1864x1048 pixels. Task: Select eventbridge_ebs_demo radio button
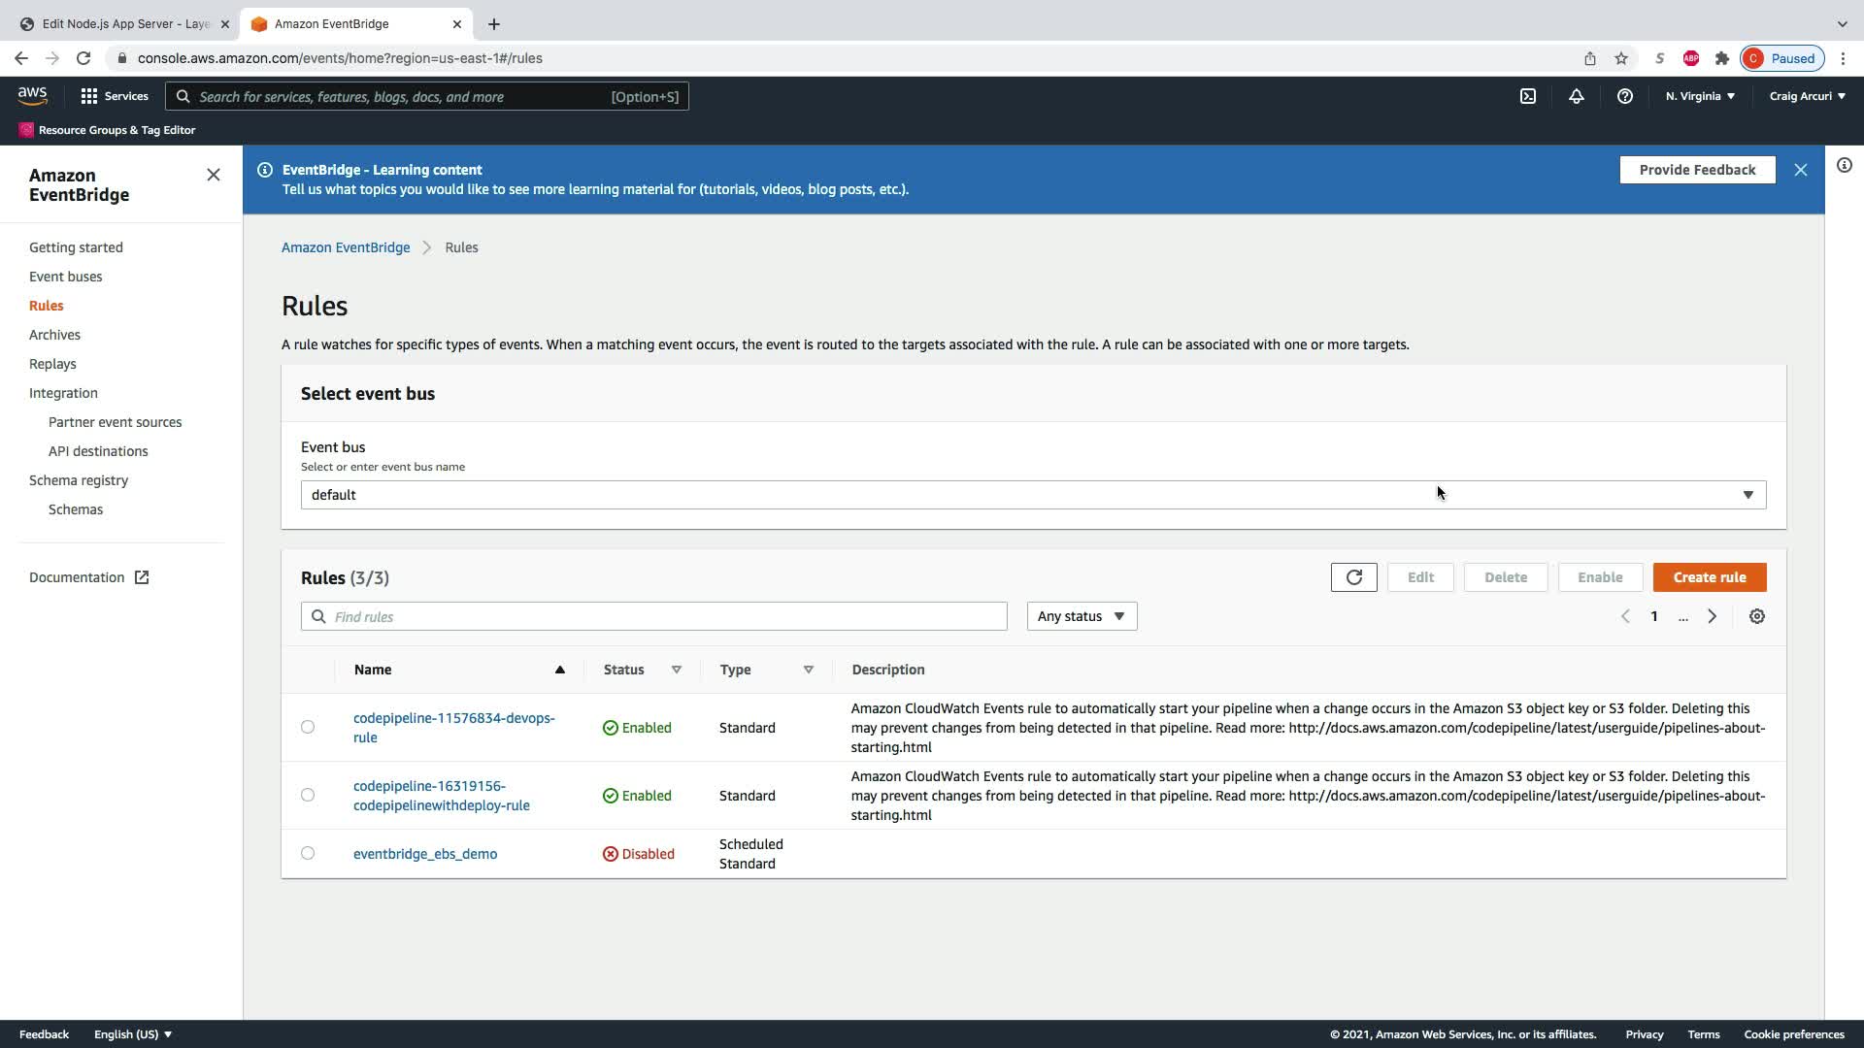point(308,853)
